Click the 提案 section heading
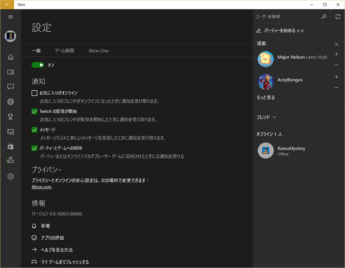 tap(261, 43)
